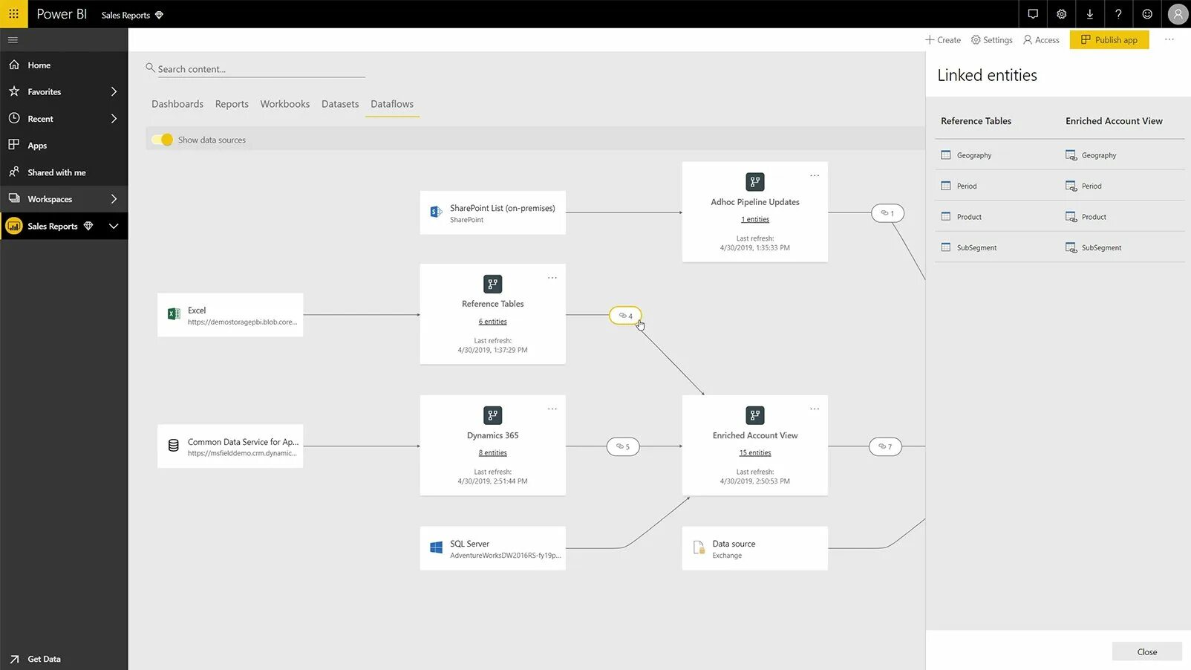Click the linked entities badge showing 5

[x=623, y=446]
